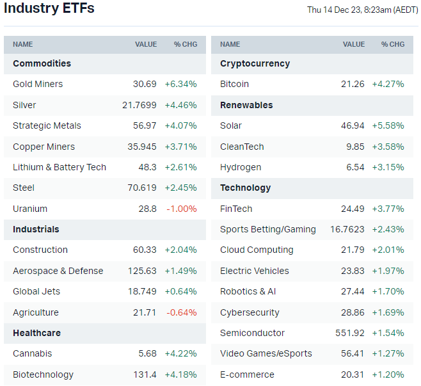Open the Lithium & Battery Tech entry
The width and height of the screenshot is (421, 386).
[60, 167]
